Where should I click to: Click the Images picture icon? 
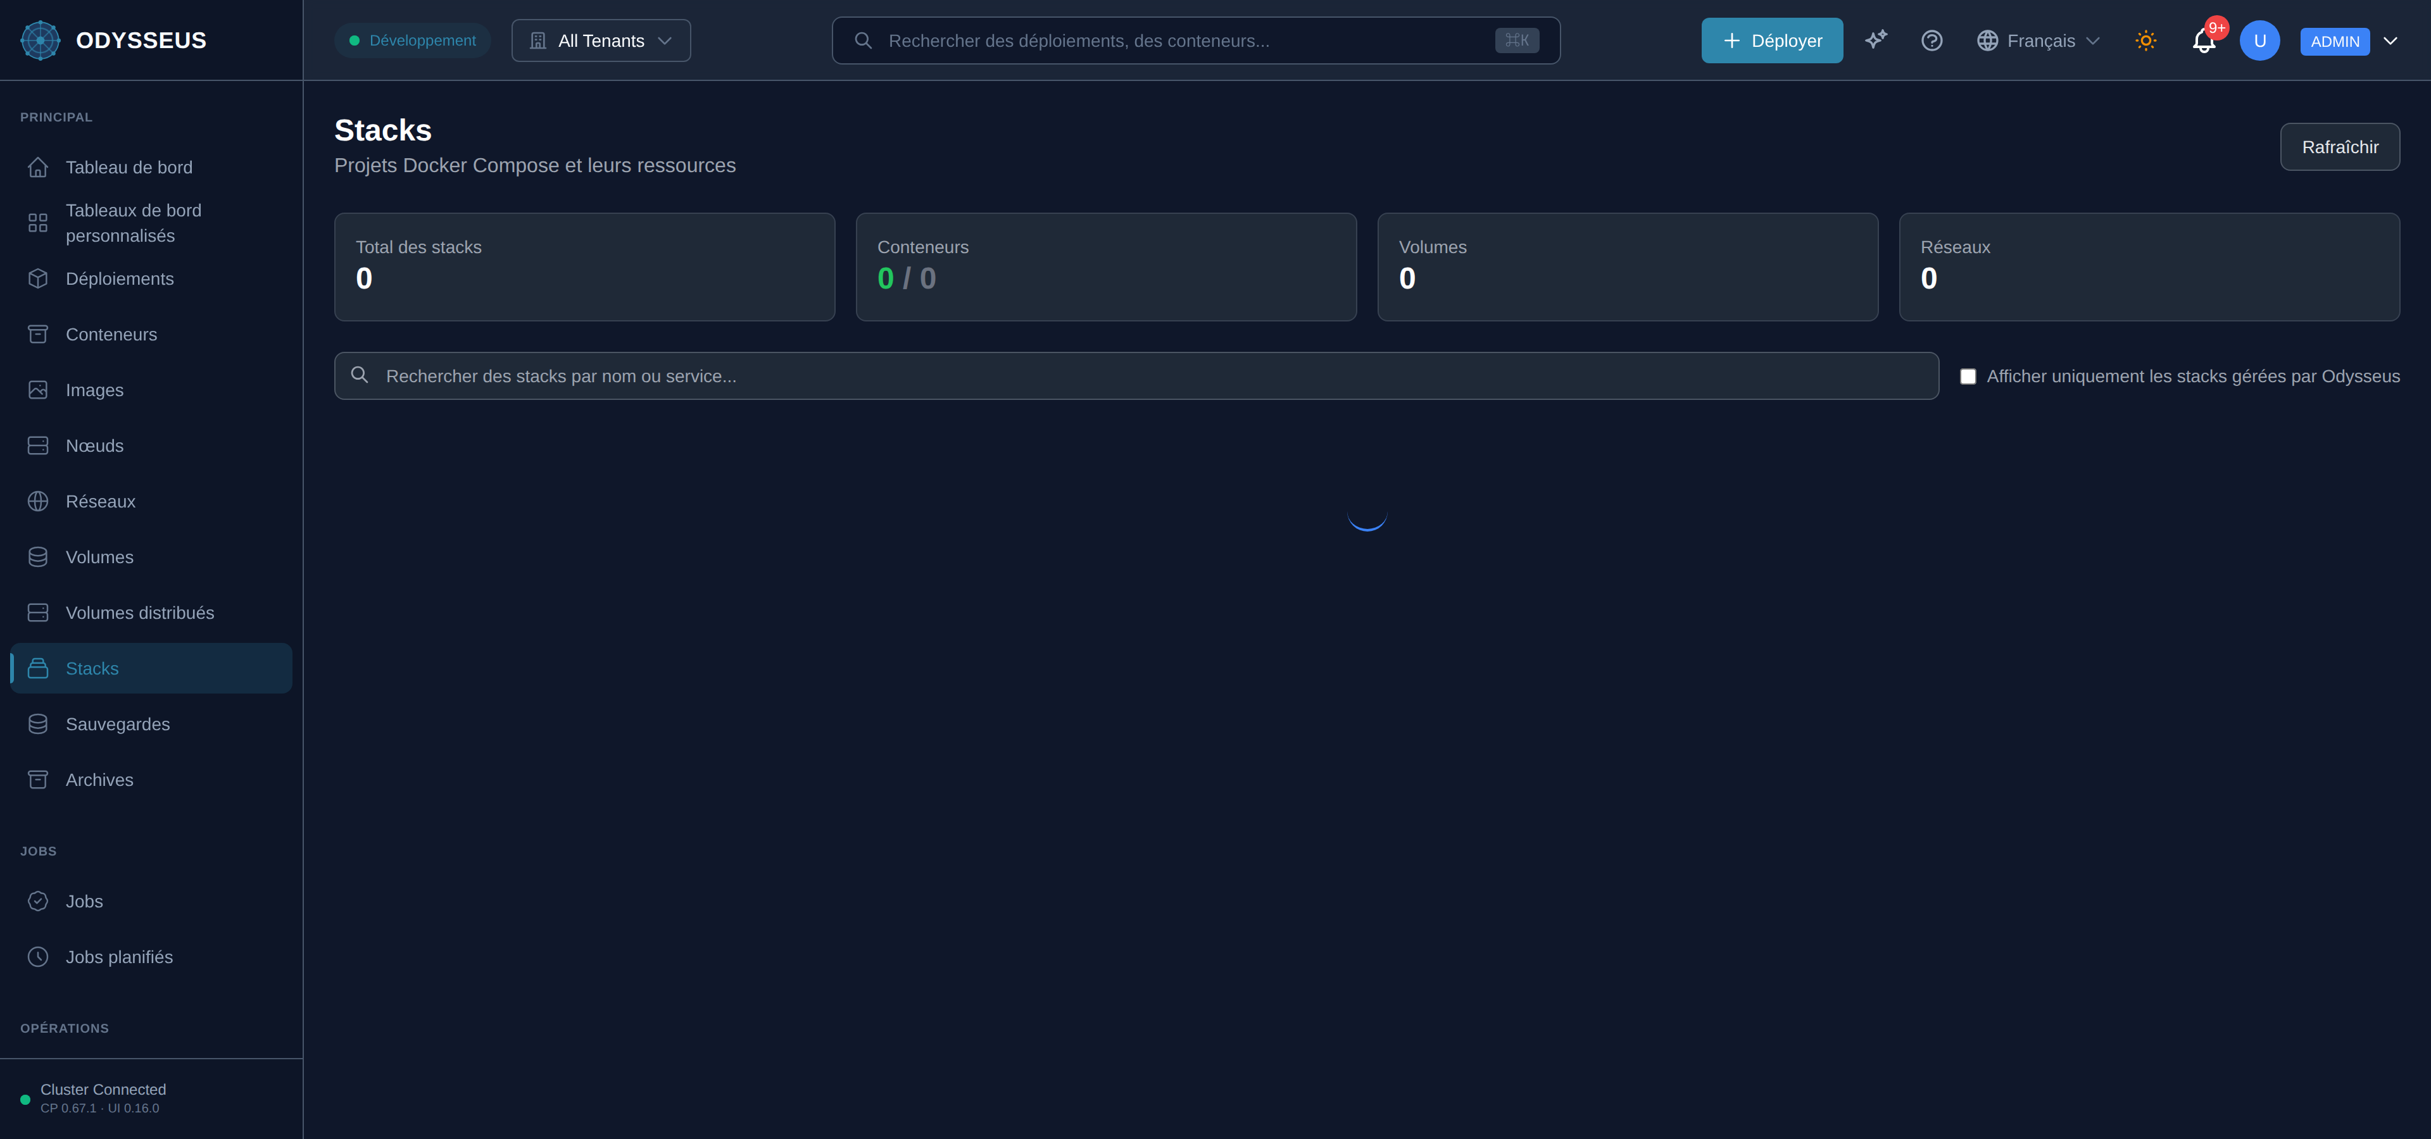(x=38, y=389)
